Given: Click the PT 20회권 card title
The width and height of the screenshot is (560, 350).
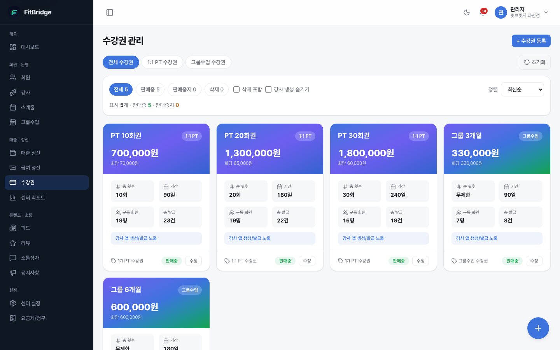Looking at the screenshot, I should (240, 136).
